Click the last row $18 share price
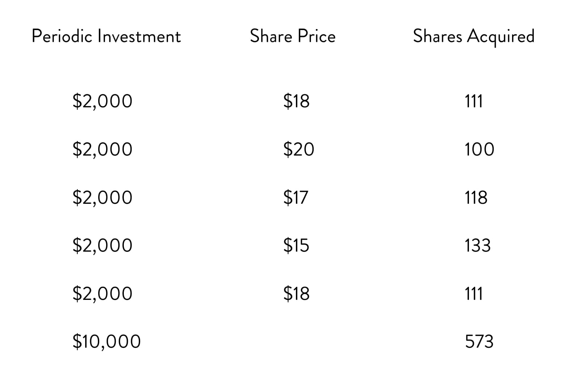The height and width of the screenshot is (388, 566). click(x=297, y=293)
